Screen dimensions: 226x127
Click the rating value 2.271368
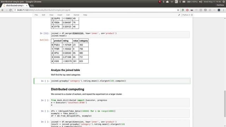pyautogui.click(x=67, y=57)
